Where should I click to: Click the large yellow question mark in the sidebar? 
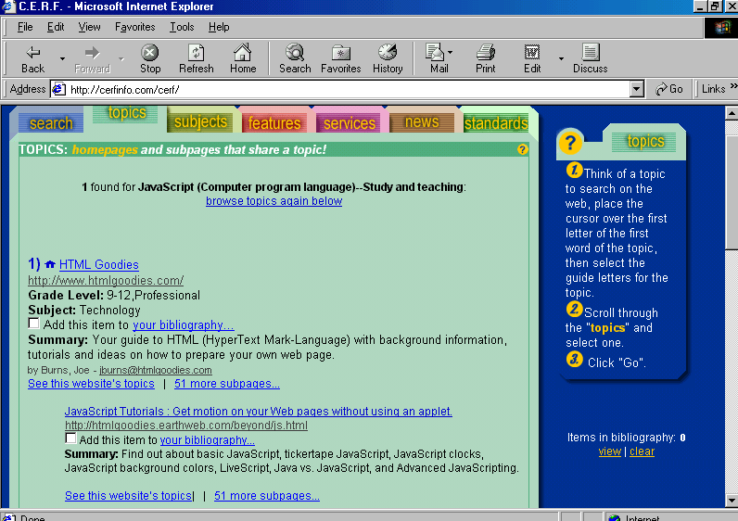[x=570, y=142]
